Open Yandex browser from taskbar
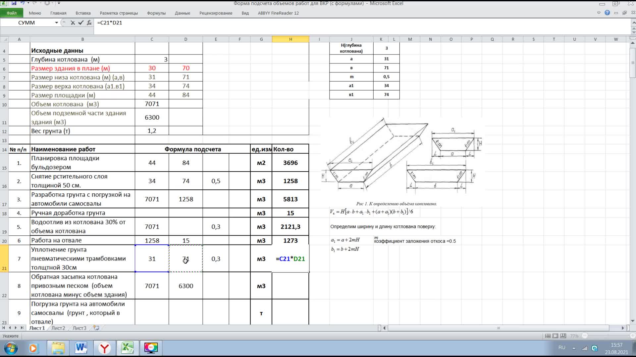This screenshot has height=357, width=636. [104, 348]
